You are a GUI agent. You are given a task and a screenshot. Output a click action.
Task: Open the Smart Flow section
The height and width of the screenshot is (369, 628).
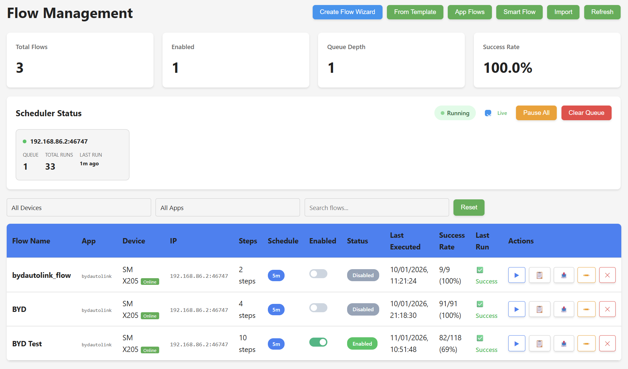pos(519,12)
